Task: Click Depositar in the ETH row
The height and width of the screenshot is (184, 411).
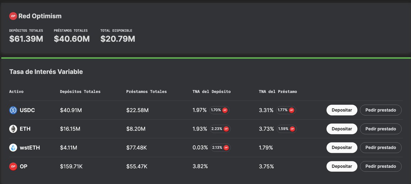Action: point(342,129)
